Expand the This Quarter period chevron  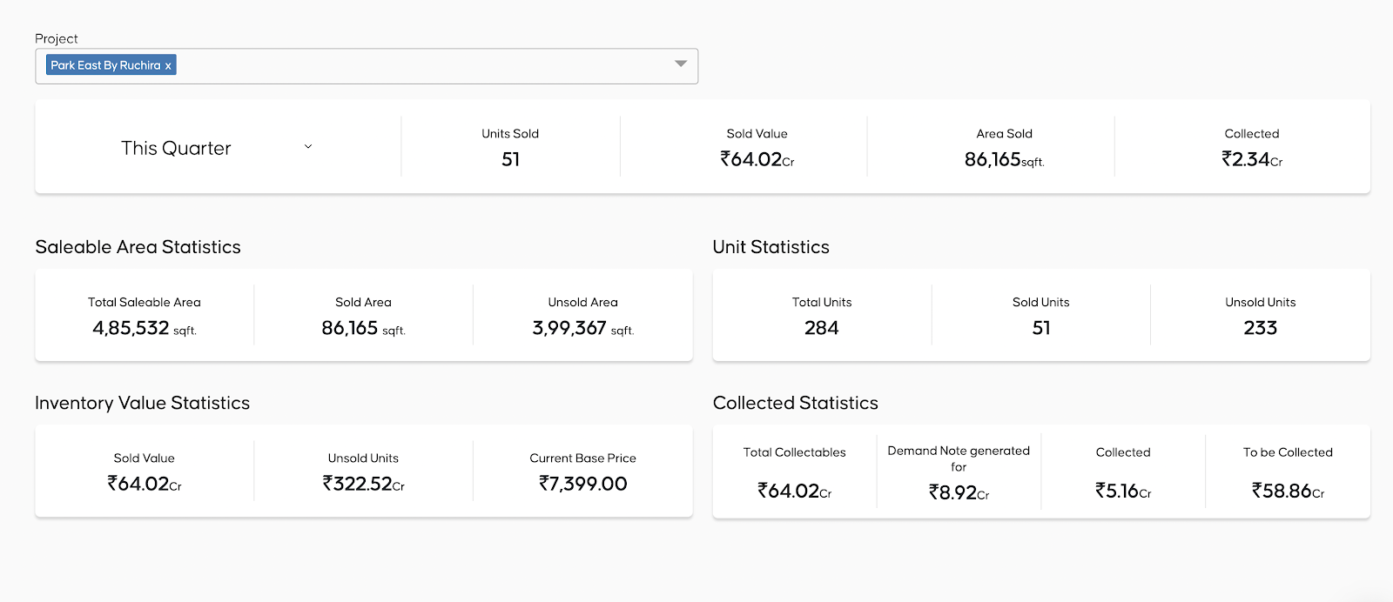click(x=307, y=147)
